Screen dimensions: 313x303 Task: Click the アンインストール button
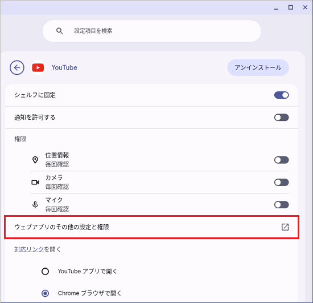(258, 68)
